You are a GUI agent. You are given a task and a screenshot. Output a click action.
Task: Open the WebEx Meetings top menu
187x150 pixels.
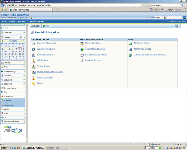(8, 21)
